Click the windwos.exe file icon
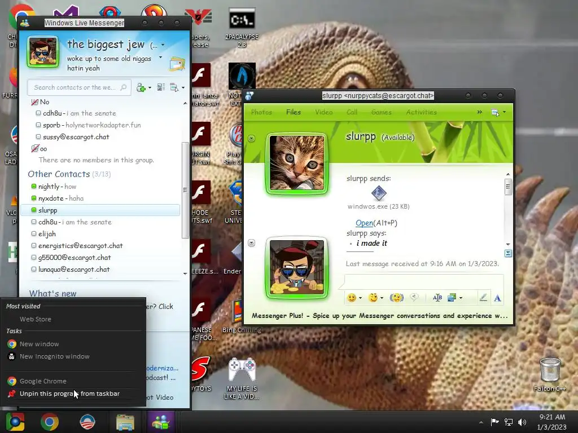 [x=379, y=193]
